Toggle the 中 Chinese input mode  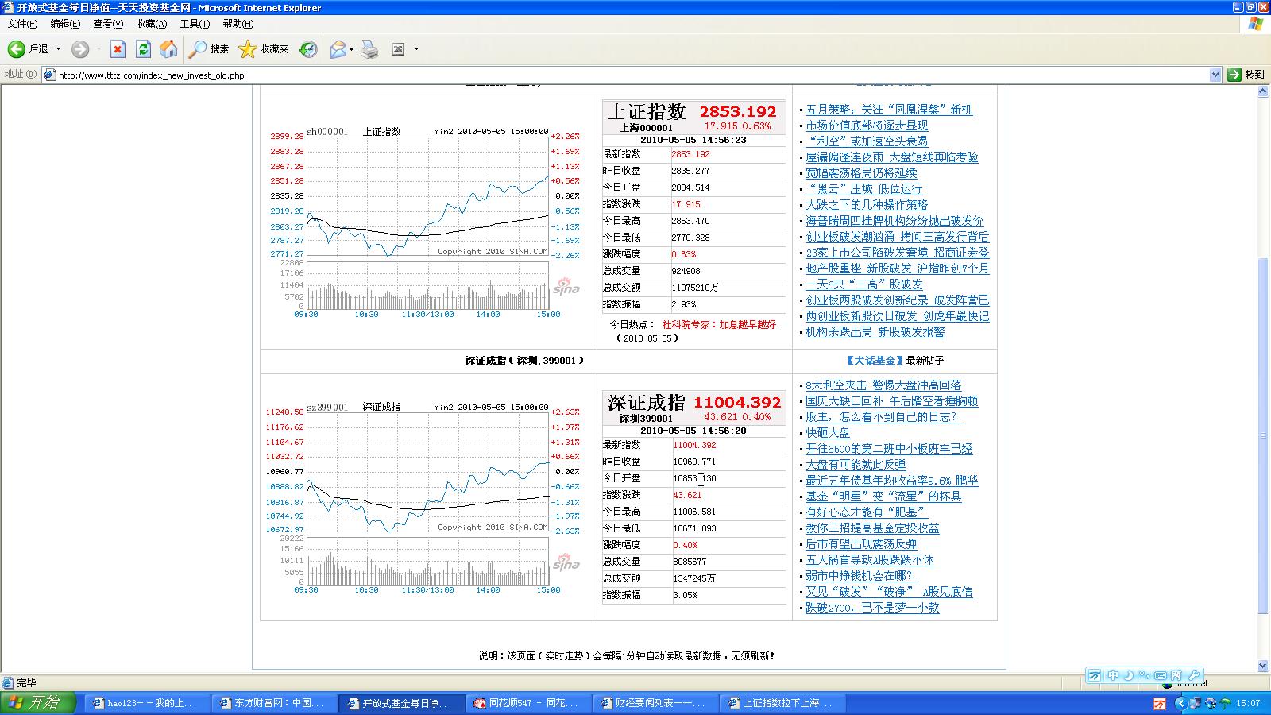[1113, 675]
